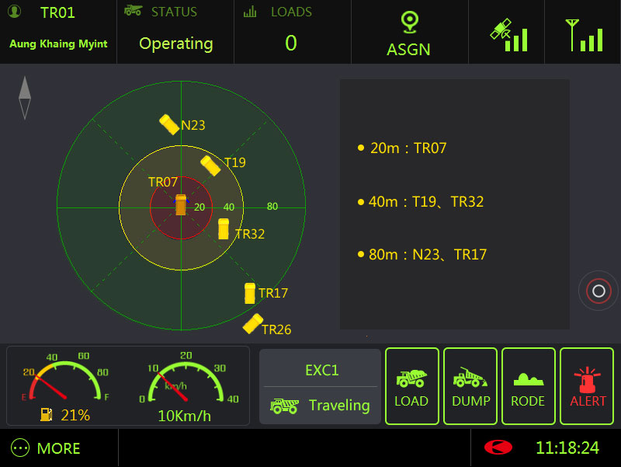621x467 pixels.
Task: Trigger the red ALERT button
Action: (588, 386)
